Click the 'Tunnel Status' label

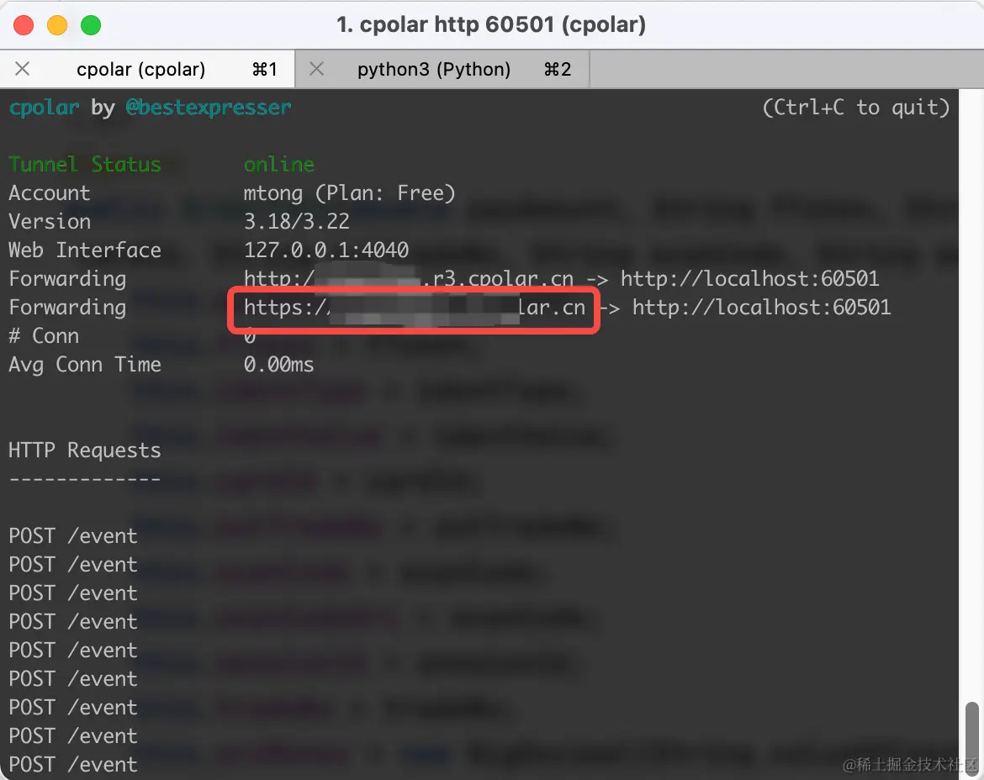click(x=85, y=164)
